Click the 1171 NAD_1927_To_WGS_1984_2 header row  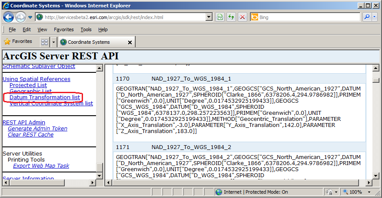[239, 147]
